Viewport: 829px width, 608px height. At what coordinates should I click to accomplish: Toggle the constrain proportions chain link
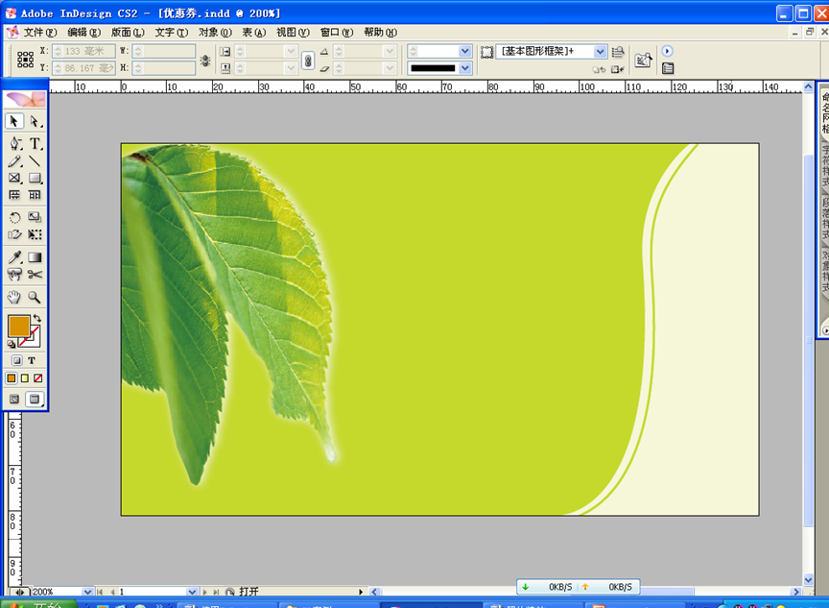coord(307,60)
